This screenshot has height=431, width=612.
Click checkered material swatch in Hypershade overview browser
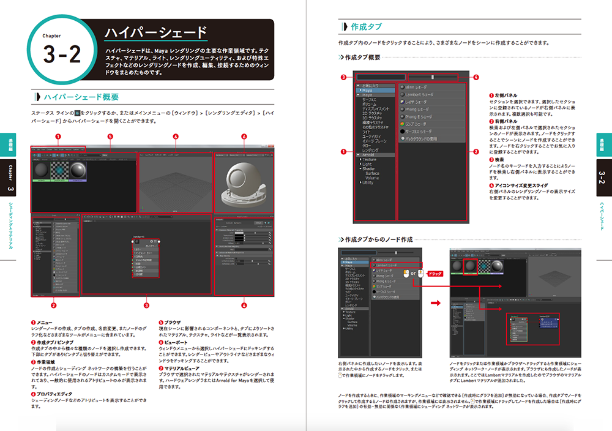coord(61,171)
